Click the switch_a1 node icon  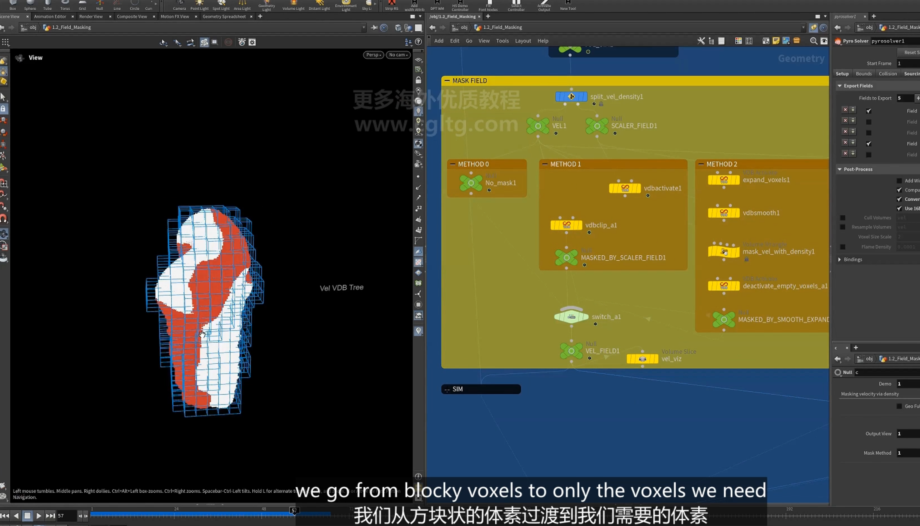click(571, 317)
